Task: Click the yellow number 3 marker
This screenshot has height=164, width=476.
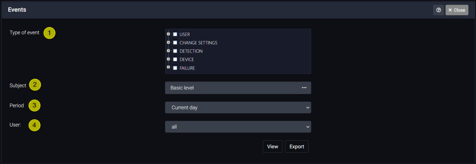Action: (34, 105)
